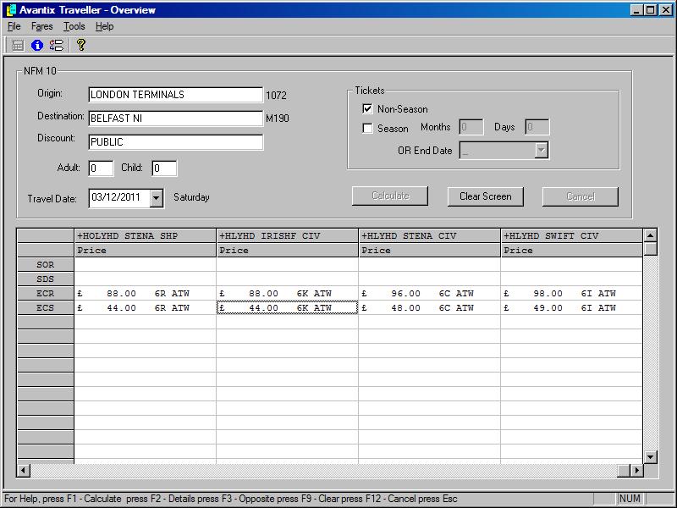Viewport: 677px width, 508px height.
Task: Click the Child count field
Action: coord(164,168)
